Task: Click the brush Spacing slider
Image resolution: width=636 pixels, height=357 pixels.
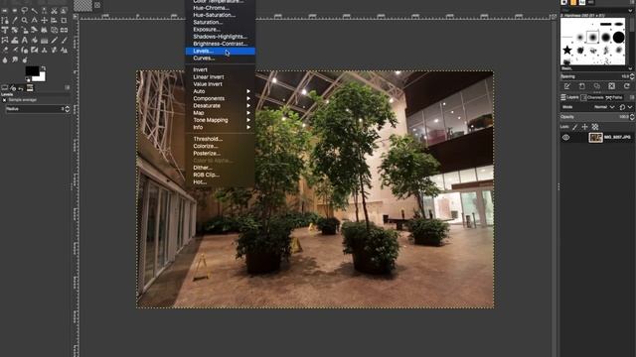Action: pyautogui.click(x=594, y=76)
